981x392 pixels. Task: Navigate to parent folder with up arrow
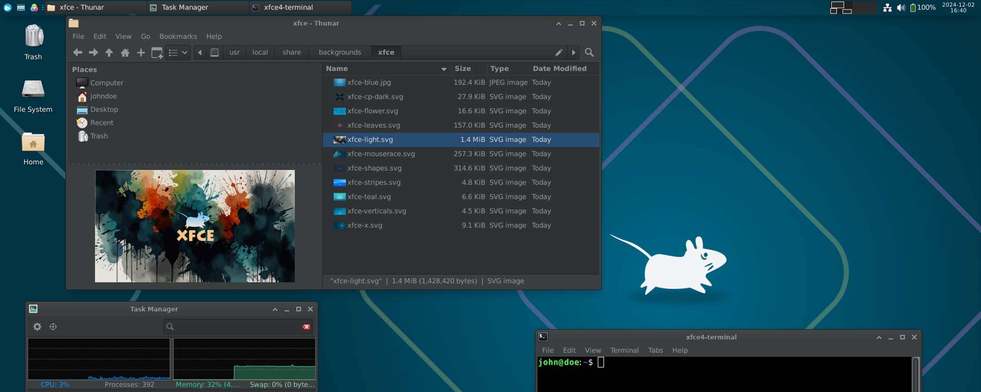click(109, 53)
